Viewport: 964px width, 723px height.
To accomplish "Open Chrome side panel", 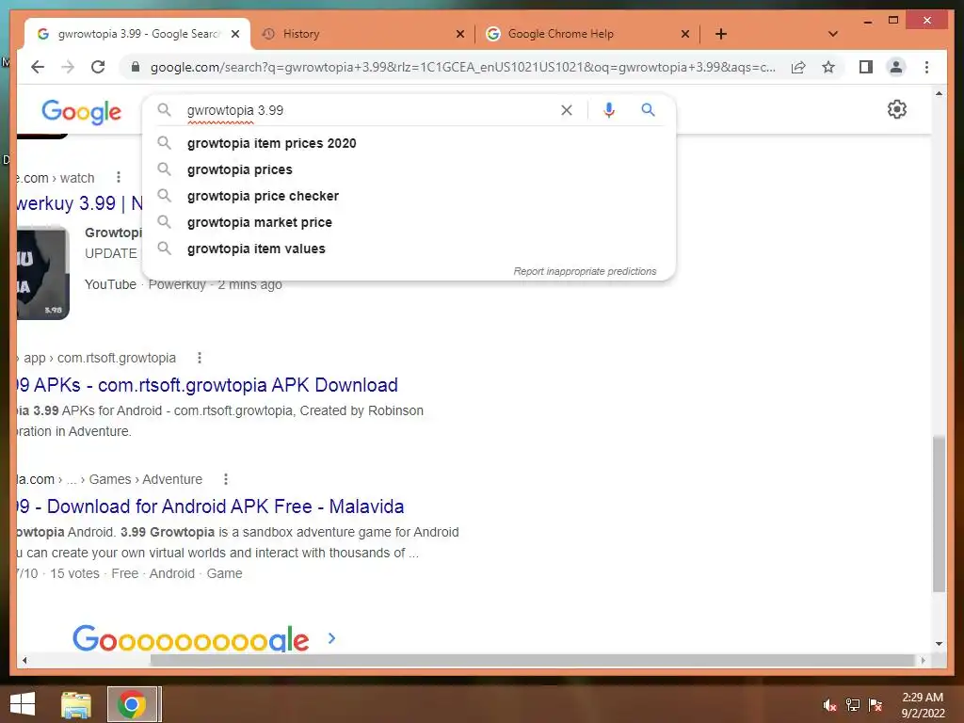I will tap(866, 67).
